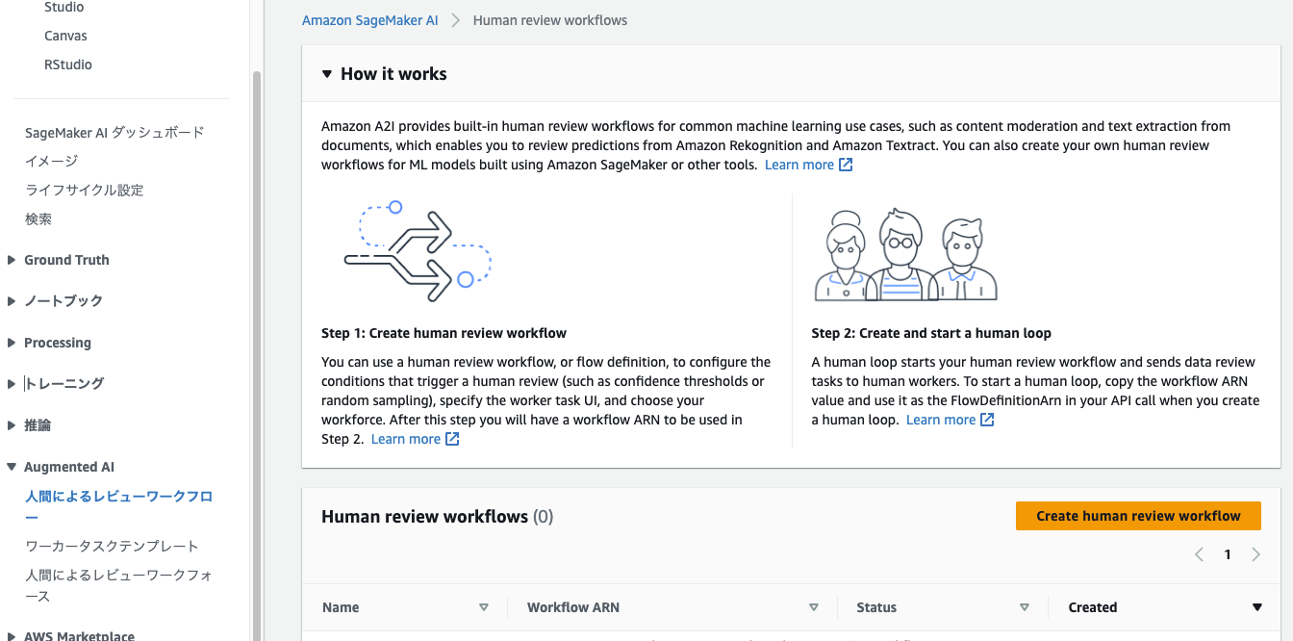The image size is (1293, 641).
Task: Click the Human review workflows breadcrumb text
Action: coord(550,20)
